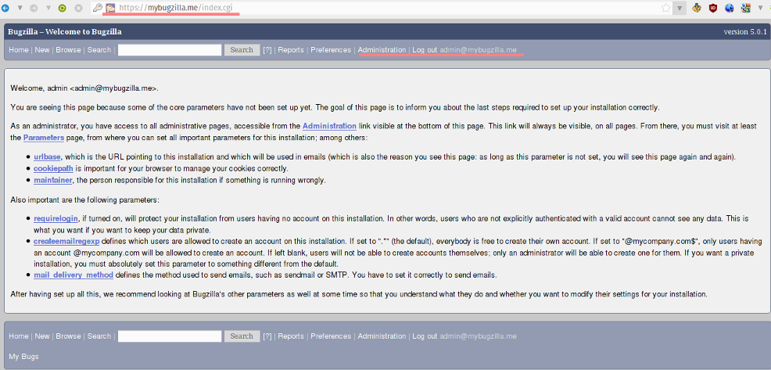The image size is (771, 370).
Task: Focus the footer quick search box
Action: (170, 336)
